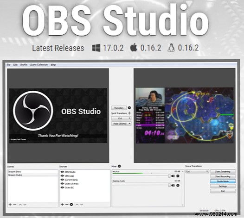Screen dimensions: 244x218
Task: Open the Cut quick transition dropdown
Action: click(x=121, y=118)
